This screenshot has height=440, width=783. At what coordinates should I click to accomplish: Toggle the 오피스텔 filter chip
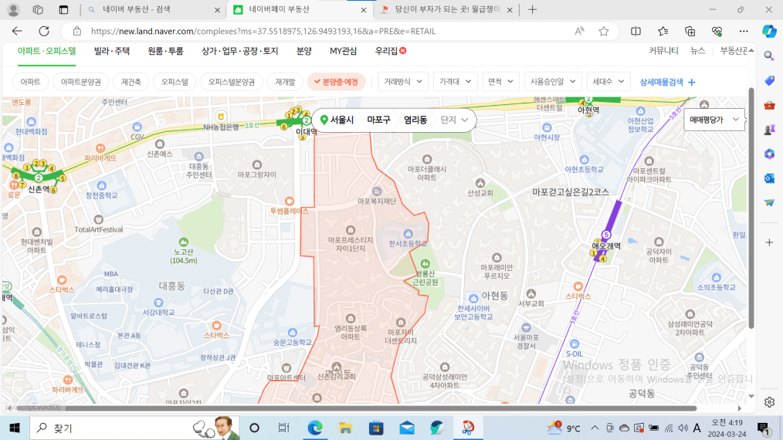175,82
